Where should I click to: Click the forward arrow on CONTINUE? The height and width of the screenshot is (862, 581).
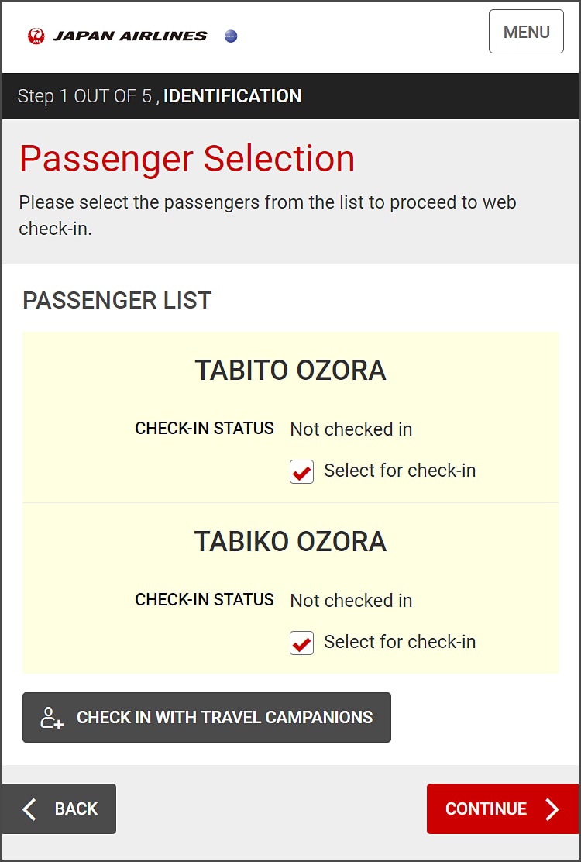tap(553, 809)
